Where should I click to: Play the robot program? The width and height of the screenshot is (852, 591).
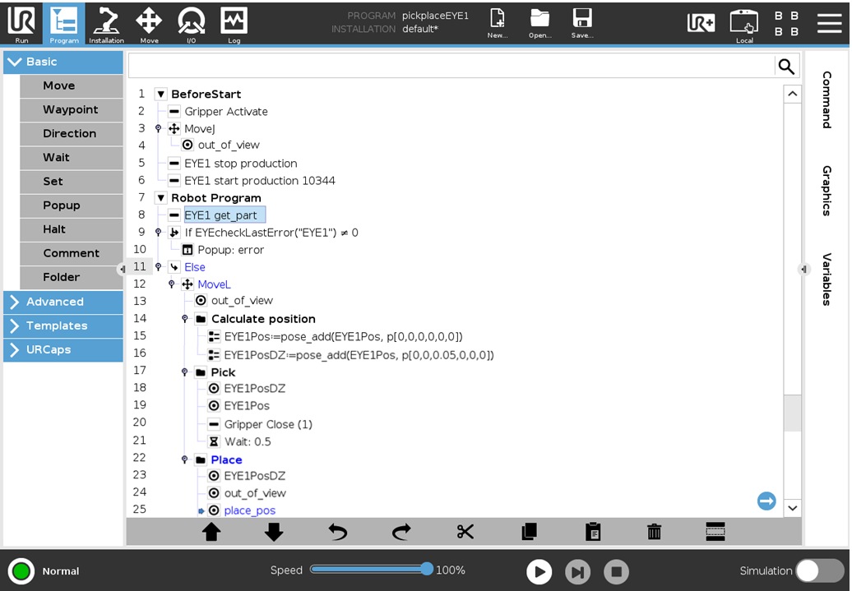[539, 571]
